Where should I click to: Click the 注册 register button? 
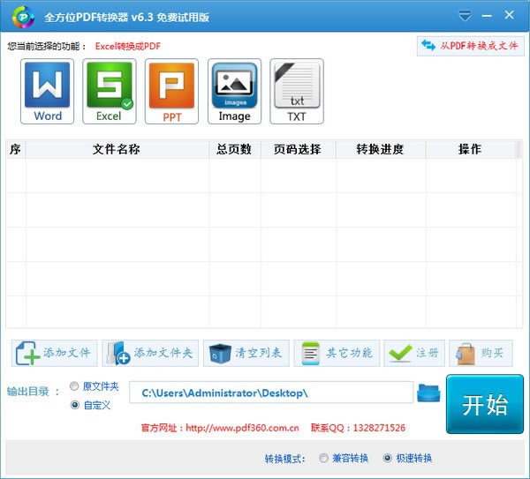pos(414,353)
